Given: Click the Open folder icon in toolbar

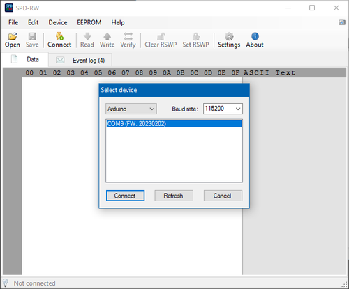Looking at the screenshot, I should click(x=13, y=36).
